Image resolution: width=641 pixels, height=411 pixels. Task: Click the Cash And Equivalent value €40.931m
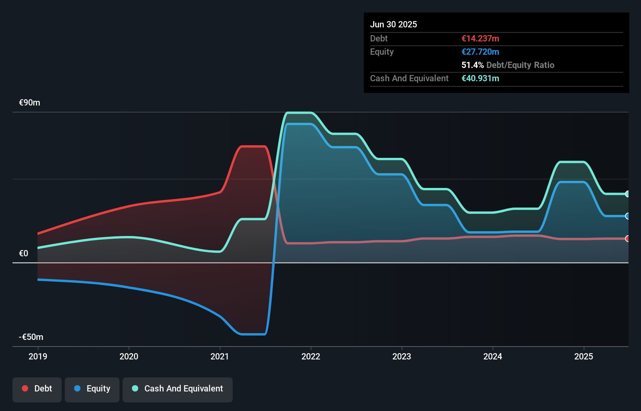[480, 78]
